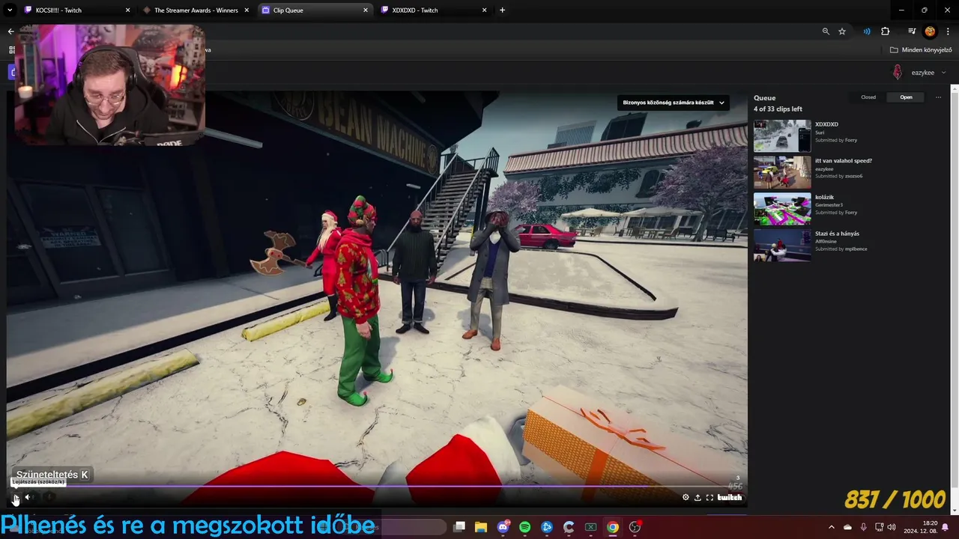Close the 'Clip Queue' tab
The height and width of the screenshot is (539, 959).
point(366,10)
